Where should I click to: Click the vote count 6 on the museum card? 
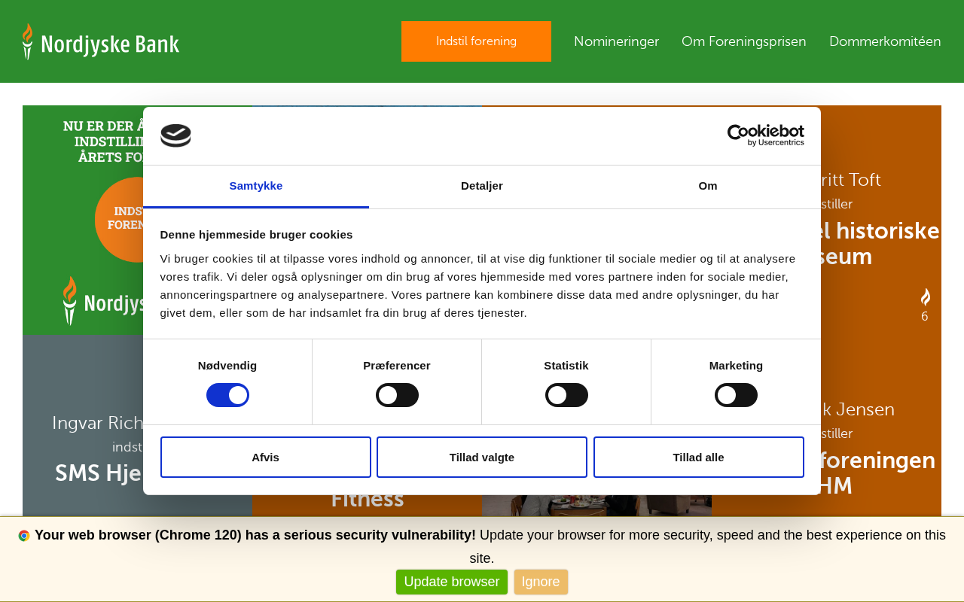925,317
